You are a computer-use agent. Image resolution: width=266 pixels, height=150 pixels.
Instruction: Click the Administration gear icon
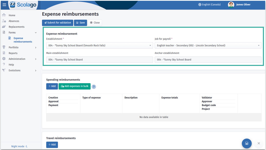tap(4, 59)
